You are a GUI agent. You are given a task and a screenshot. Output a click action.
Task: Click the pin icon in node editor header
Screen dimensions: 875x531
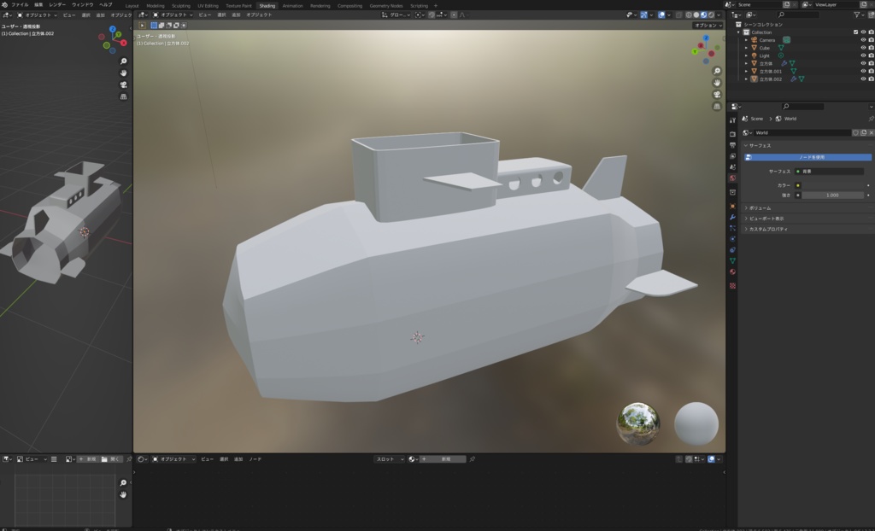[x=472, y=459]
